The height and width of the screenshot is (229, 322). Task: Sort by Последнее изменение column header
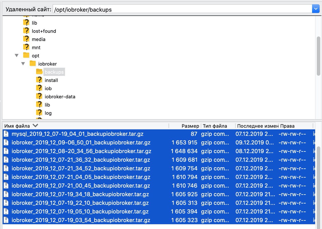point(258,126)
